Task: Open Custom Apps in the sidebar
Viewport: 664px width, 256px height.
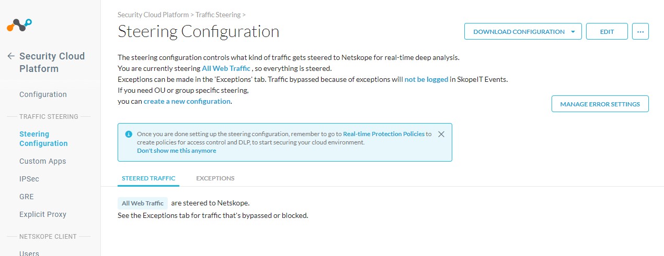Action: click(42, 161)
